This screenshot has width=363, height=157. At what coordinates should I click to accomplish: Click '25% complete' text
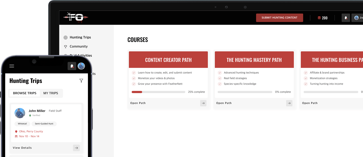196,92
